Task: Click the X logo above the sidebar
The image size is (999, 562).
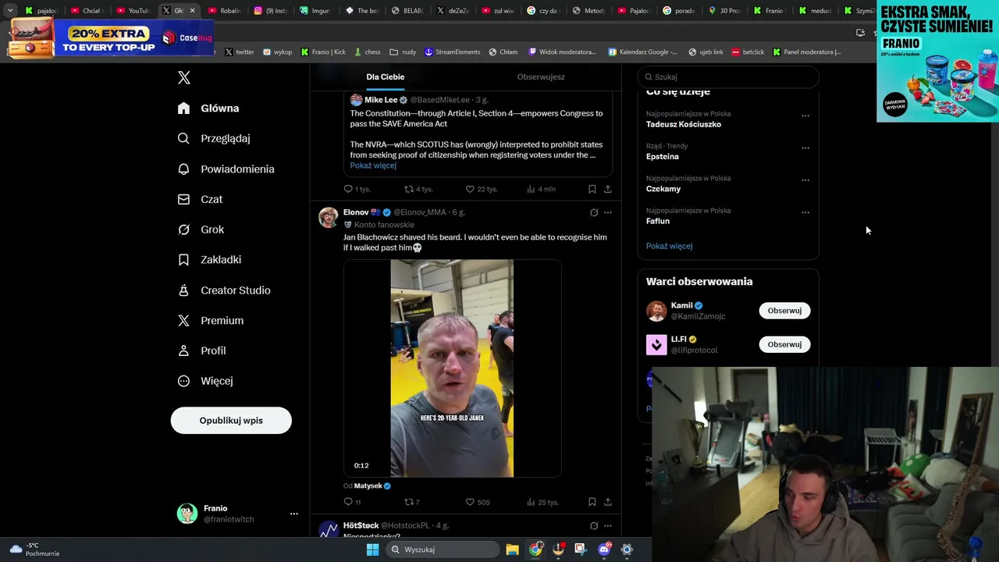Action: [x=184, y=77]
